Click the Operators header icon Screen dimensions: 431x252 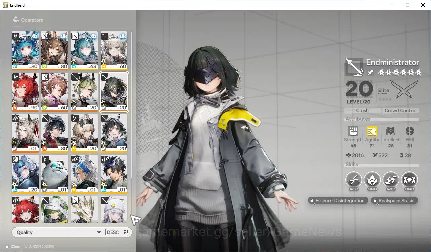(x=15, y=20)
